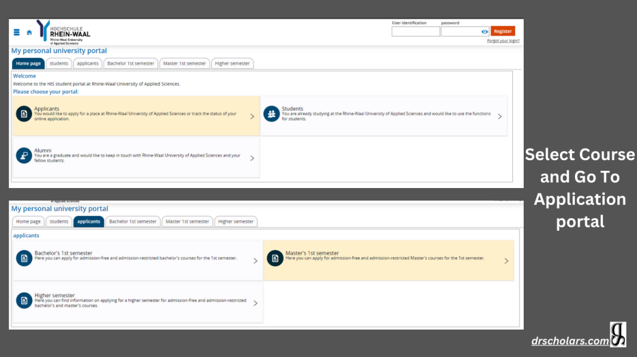Click the Higher semester tile icon
Screen dimensions: 637x357
[24, 300]
